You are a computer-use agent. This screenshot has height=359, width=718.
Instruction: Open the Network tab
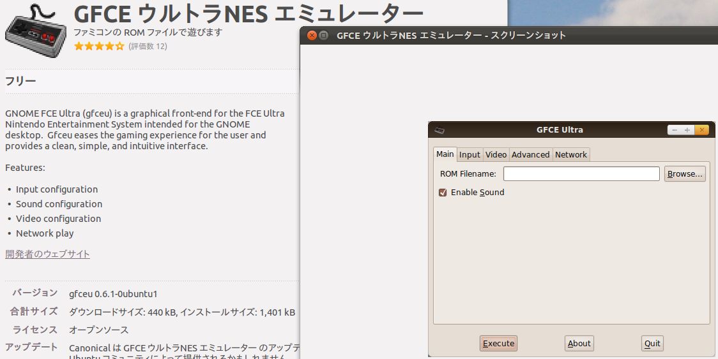tap(571, 154)
